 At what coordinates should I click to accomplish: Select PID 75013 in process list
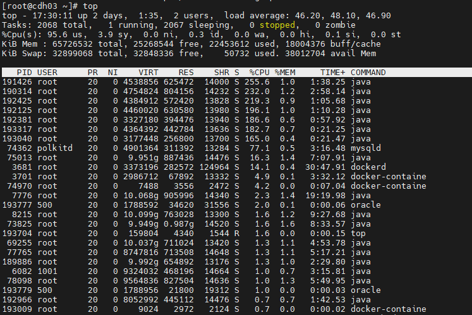click(20, 158)
